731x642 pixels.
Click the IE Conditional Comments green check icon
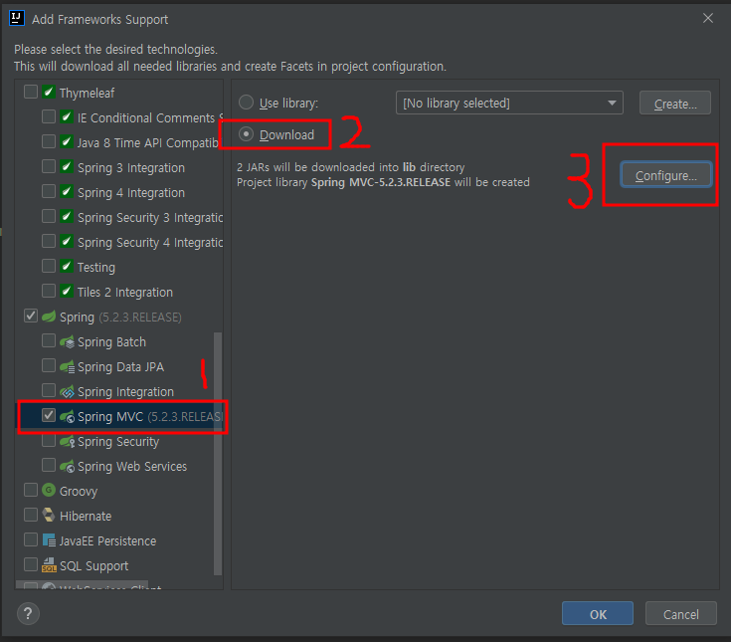(67, 116)
